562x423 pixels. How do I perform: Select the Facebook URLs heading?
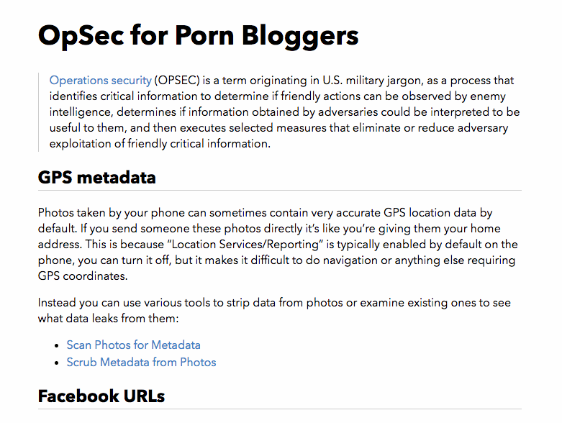click(101, 396)
